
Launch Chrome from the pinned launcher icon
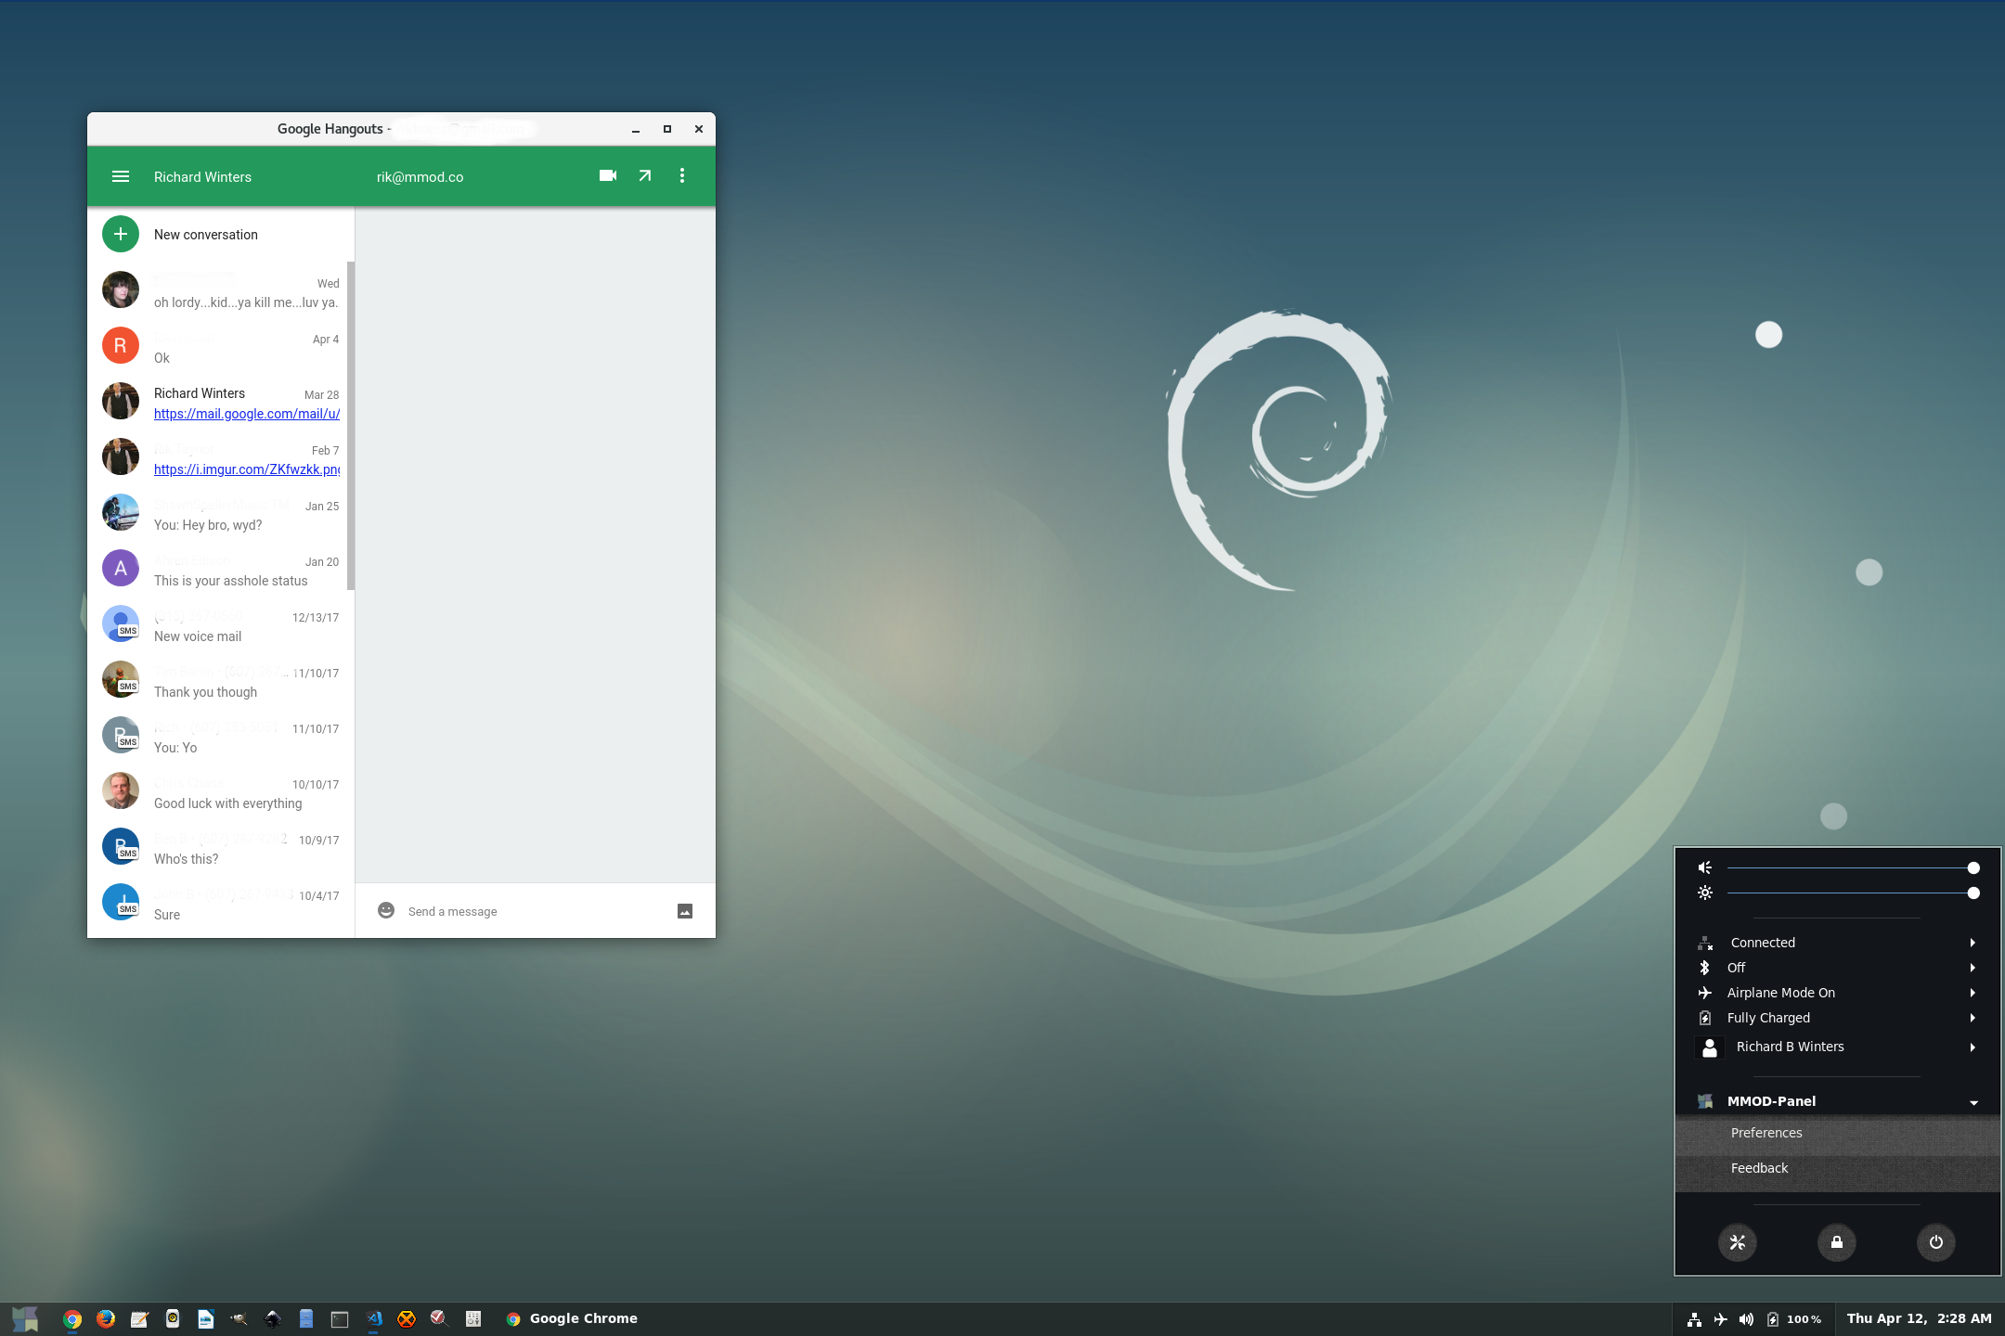pyautogui.click(x=72, y=1318)
